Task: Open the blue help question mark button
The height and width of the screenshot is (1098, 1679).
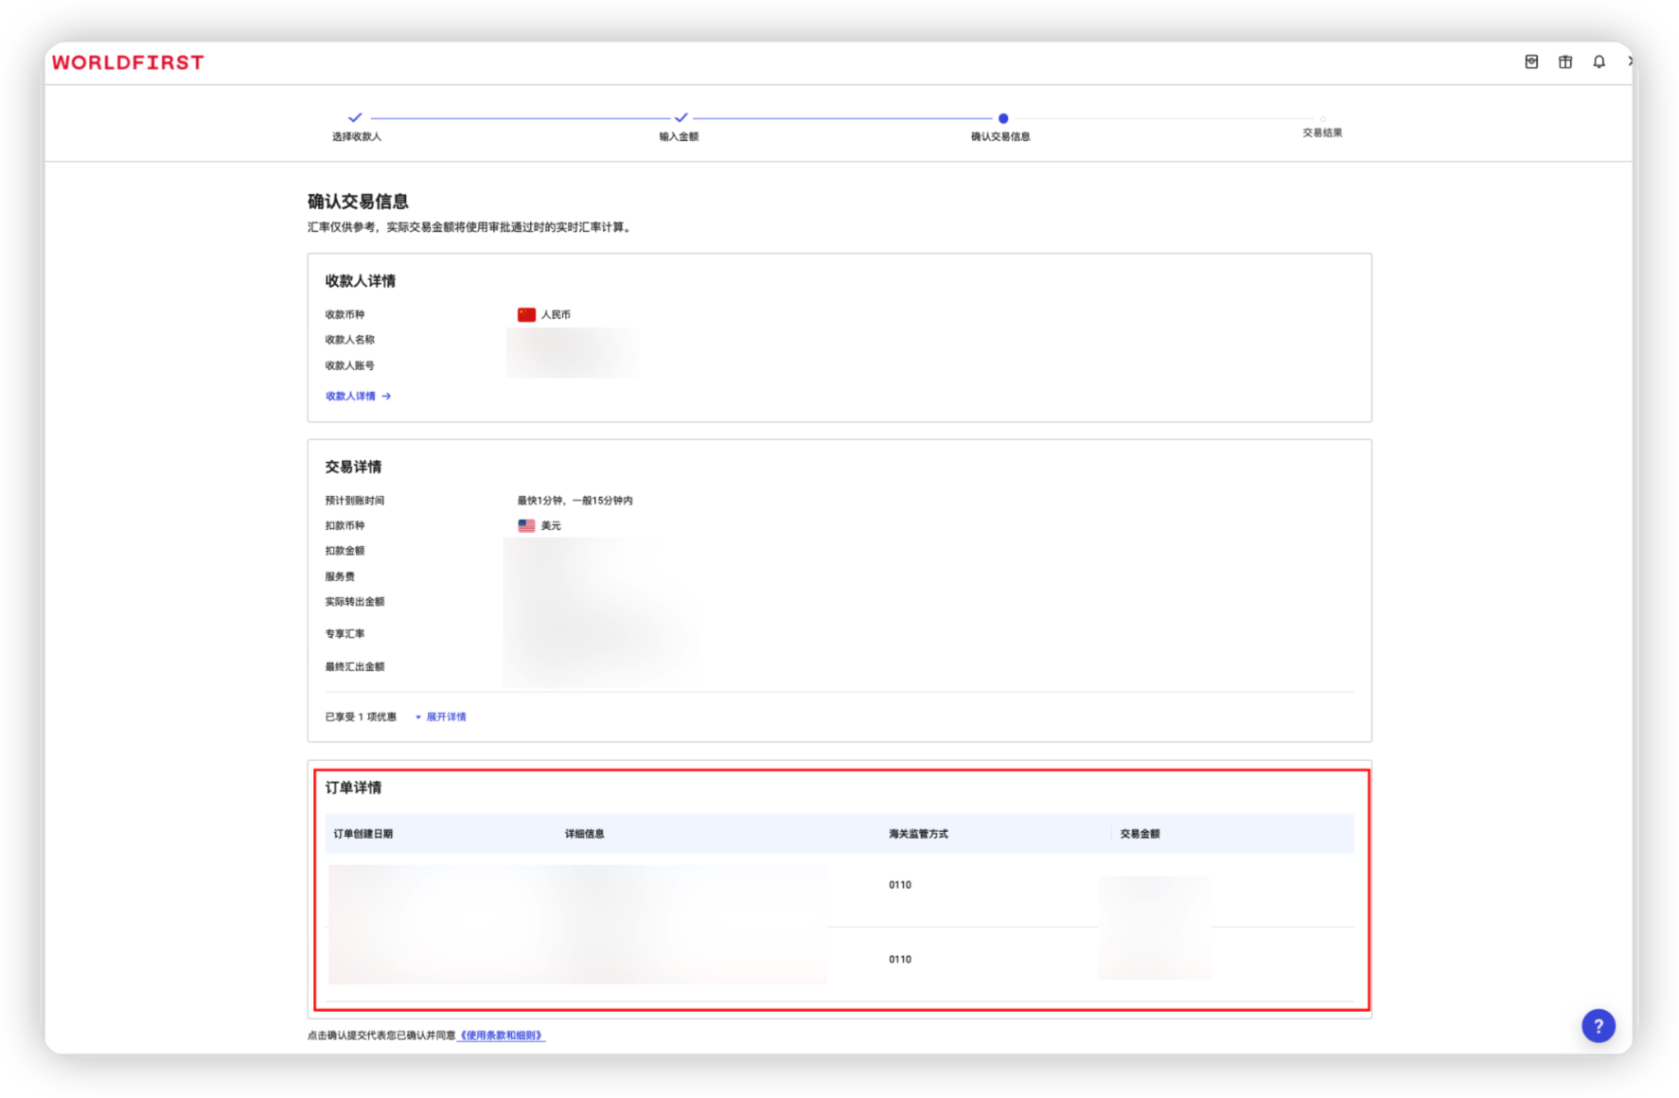Action: point(1598,1025)
